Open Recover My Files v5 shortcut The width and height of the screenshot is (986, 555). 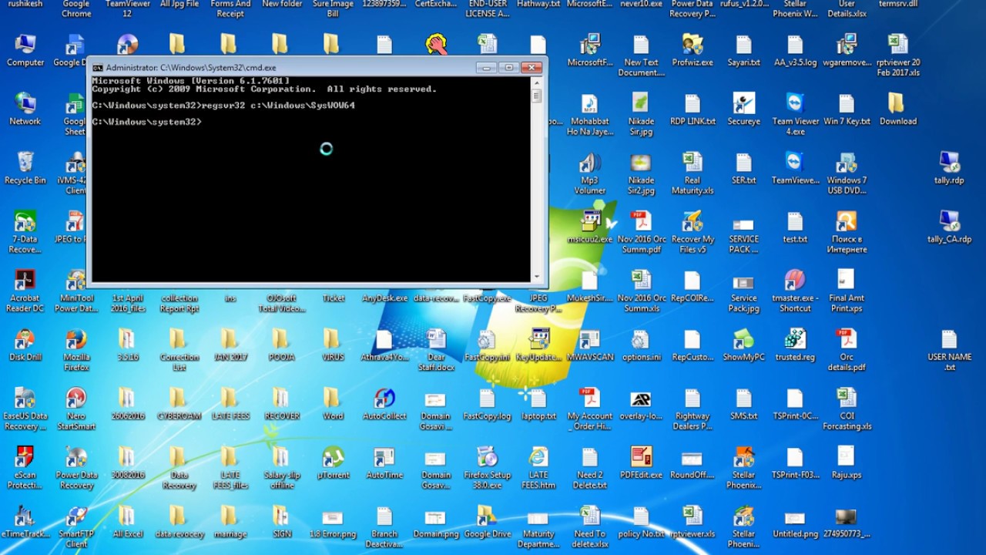pos(693,231)
